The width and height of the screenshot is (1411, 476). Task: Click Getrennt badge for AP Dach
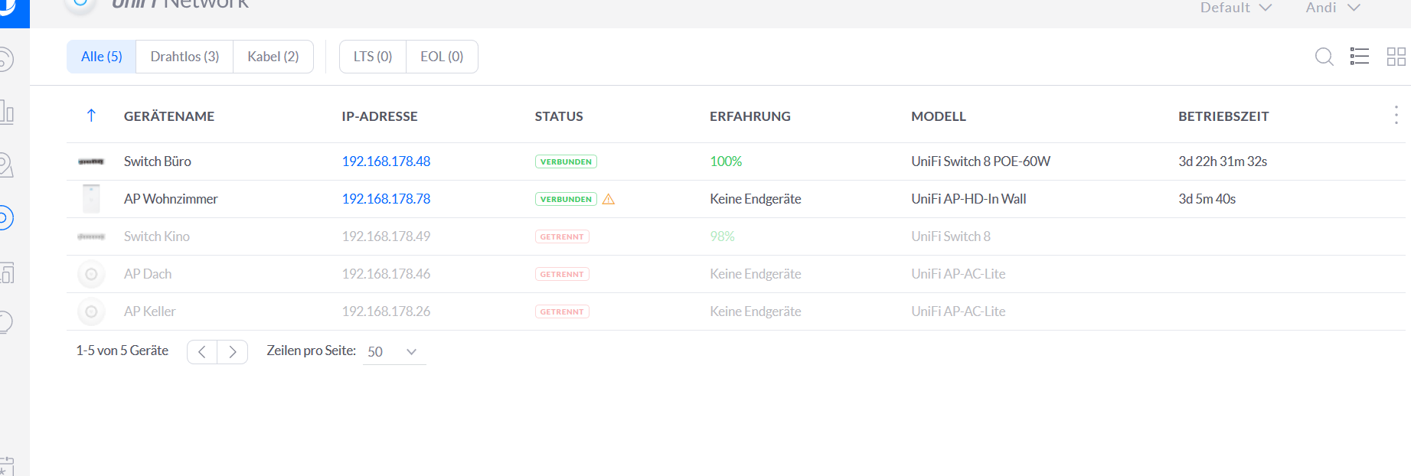[x=562, y=274]
